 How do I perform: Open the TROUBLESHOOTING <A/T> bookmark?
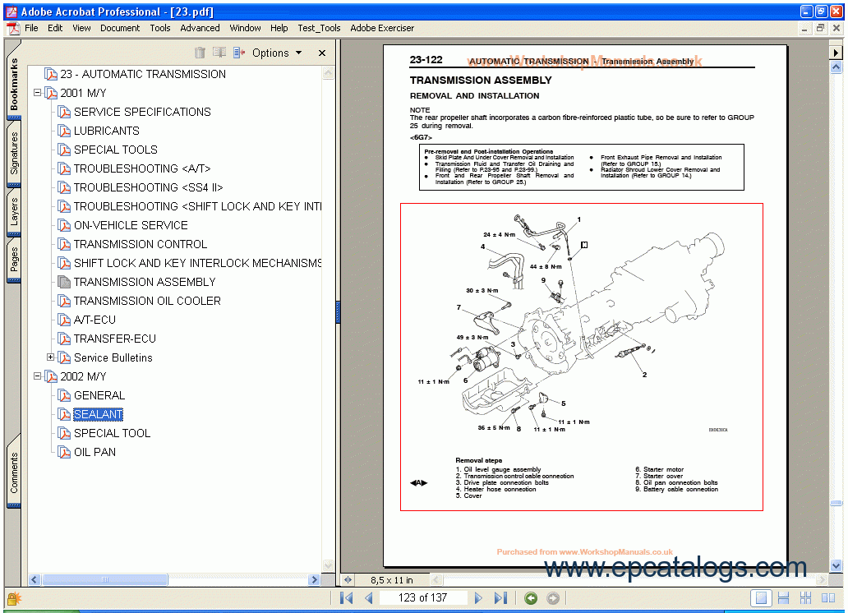[x=142, y=168]
